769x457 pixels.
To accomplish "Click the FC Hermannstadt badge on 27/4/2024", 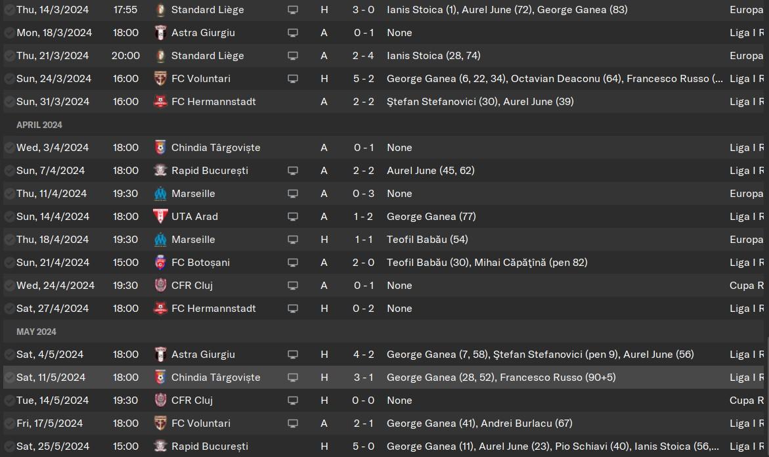I will pos(160,309).
